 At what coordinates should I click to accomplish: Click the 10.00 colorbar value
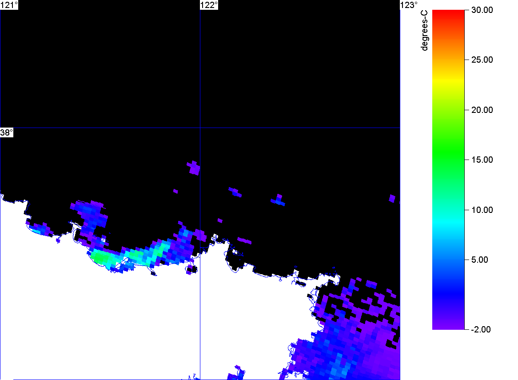pos(482,210)
